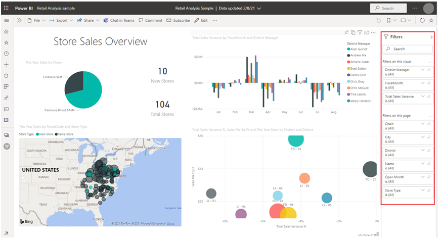Open the File menu
The height and width of the screenshot is (241, 440).
[x=36, y=20]
